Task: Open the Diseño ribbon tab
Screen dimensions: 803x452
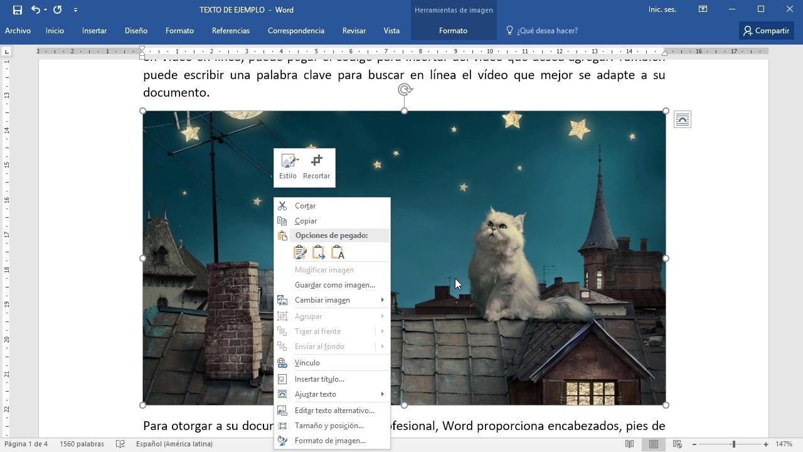Action: coord(136,30)
